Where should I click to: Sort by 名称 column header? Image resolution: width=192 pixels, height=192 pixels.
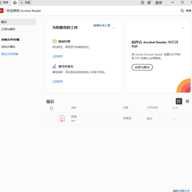pos(74,108)
